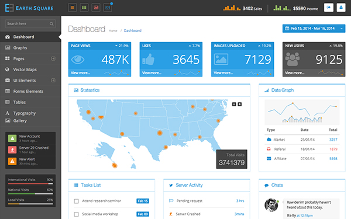The width and height of the screenshot is (351, 219).
Task: Open Tables in the sidebar
Action: [30, 102]
